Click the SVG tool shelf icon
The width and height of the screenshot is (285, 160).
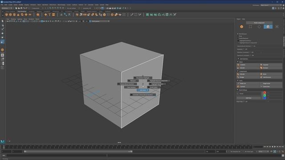(x=53, y=15)
